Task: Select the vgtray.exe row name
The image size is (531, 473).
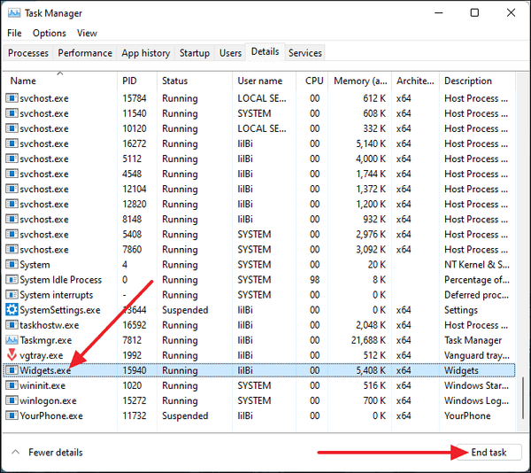Action: click(42, 355)
